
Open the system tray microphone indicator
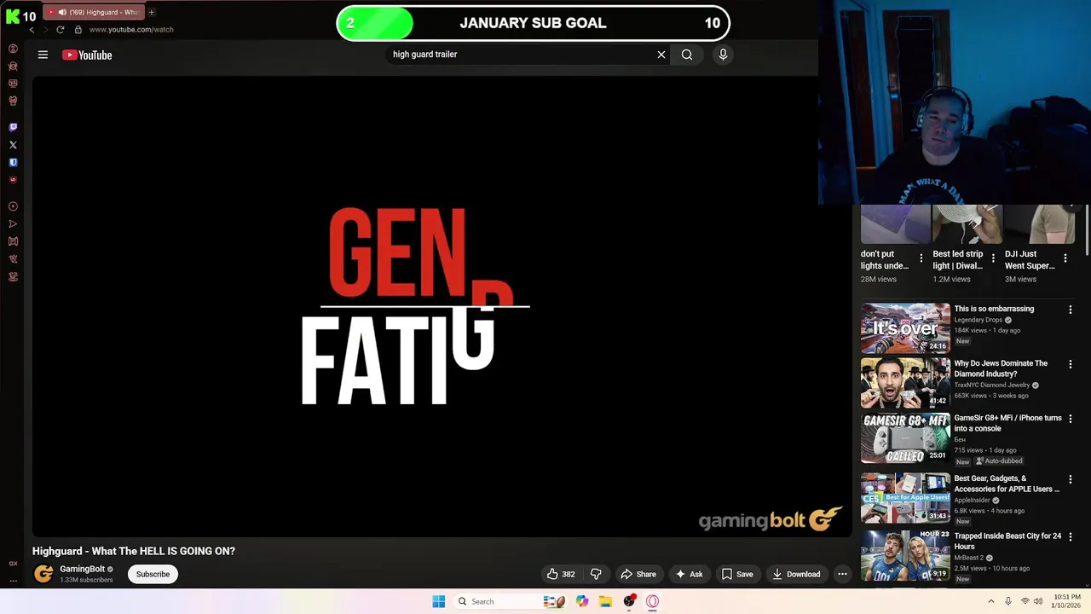tap(1008, 601)
